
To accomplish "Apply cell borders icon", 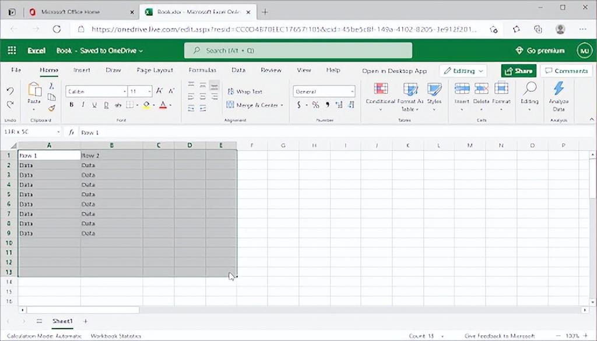I will [130, 105].
